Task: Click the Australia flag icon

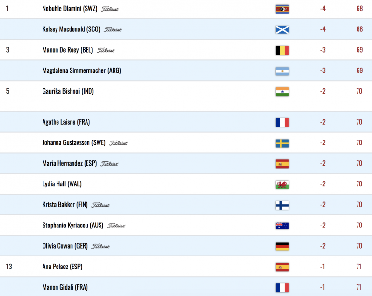Action: [x=282, y=226]
